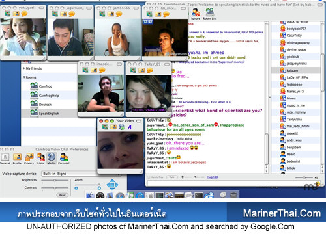The image size is (326, 236).
Task: Click the Talk button
Action: pos(172,177)
